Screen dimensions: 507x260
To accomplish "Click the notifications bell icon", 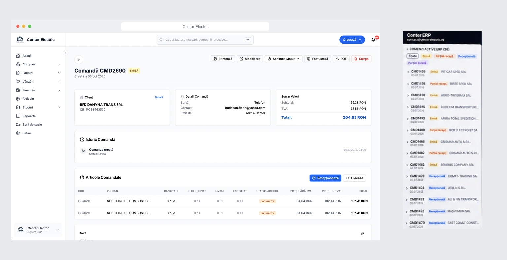I will pyautogui.click(x=373, y=39).
